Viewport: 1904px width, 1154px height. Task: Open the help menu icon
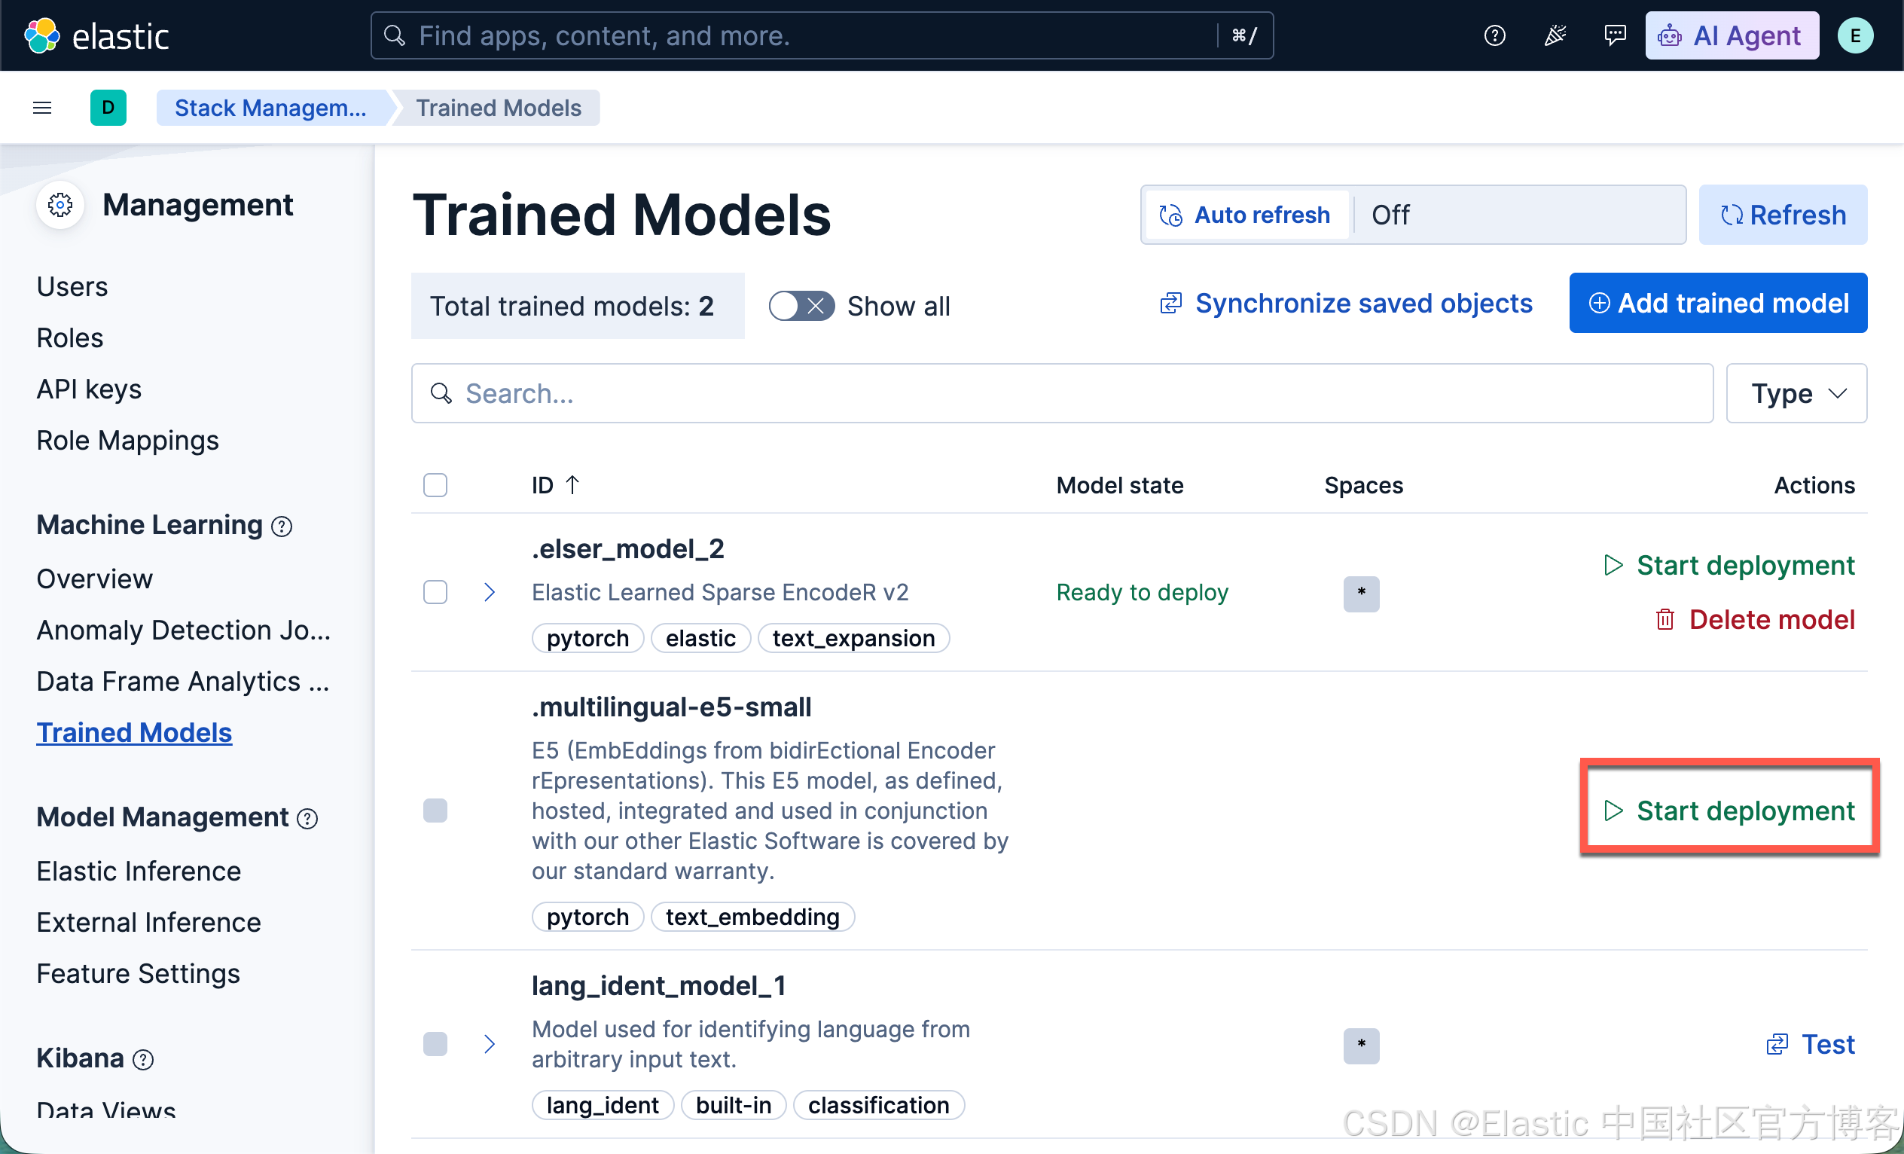1494,35
